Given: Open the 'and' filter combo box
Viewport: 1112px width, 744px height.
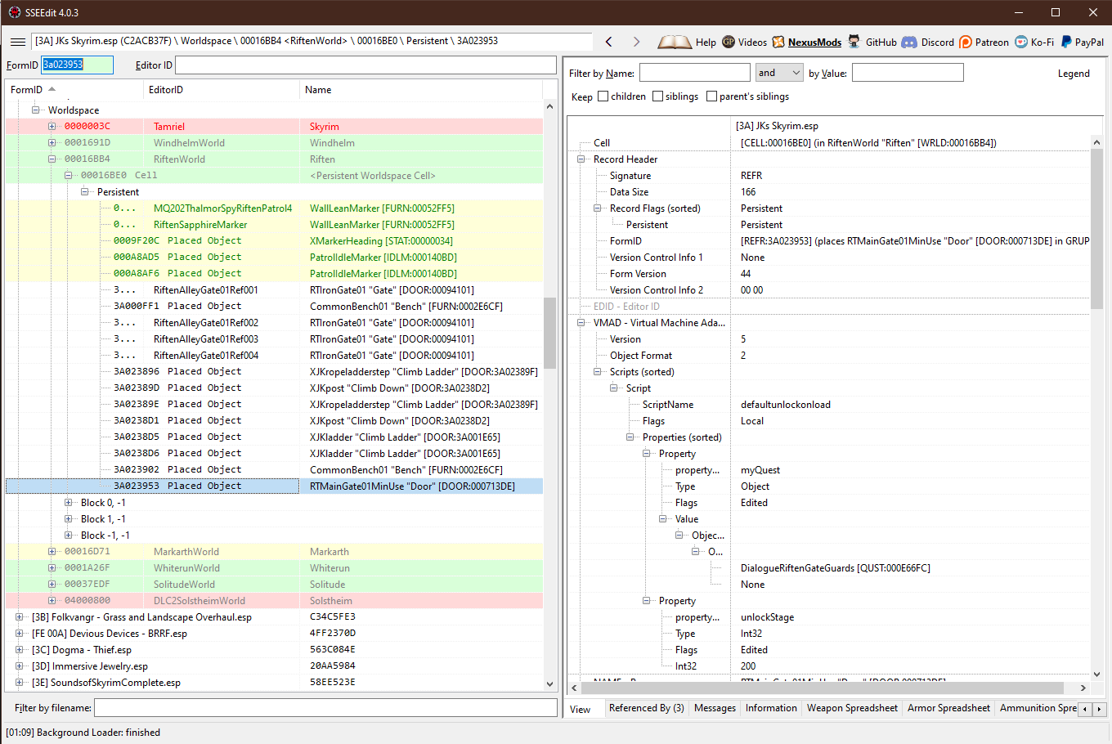Looking at the screenshot, I should 779,73.
